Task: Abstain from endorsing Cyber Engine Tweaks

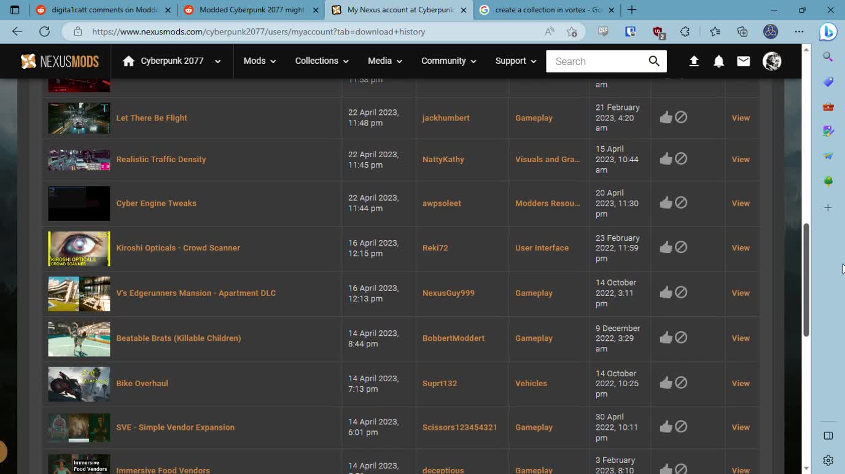Action: (x=681, y=203)
